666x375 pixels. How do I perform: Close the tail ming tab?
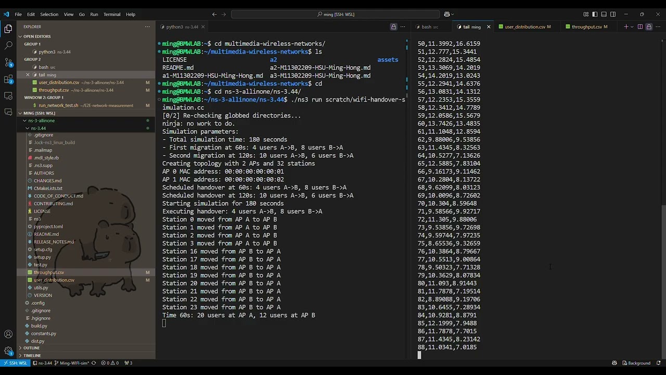pos(489,27)
